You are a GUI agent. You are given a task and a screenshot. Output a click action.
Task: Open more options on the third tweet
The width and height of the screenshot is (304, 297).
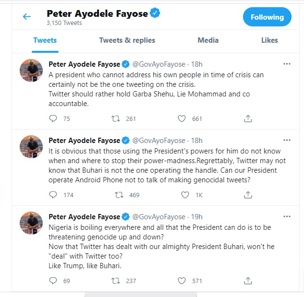coord(287,216)
